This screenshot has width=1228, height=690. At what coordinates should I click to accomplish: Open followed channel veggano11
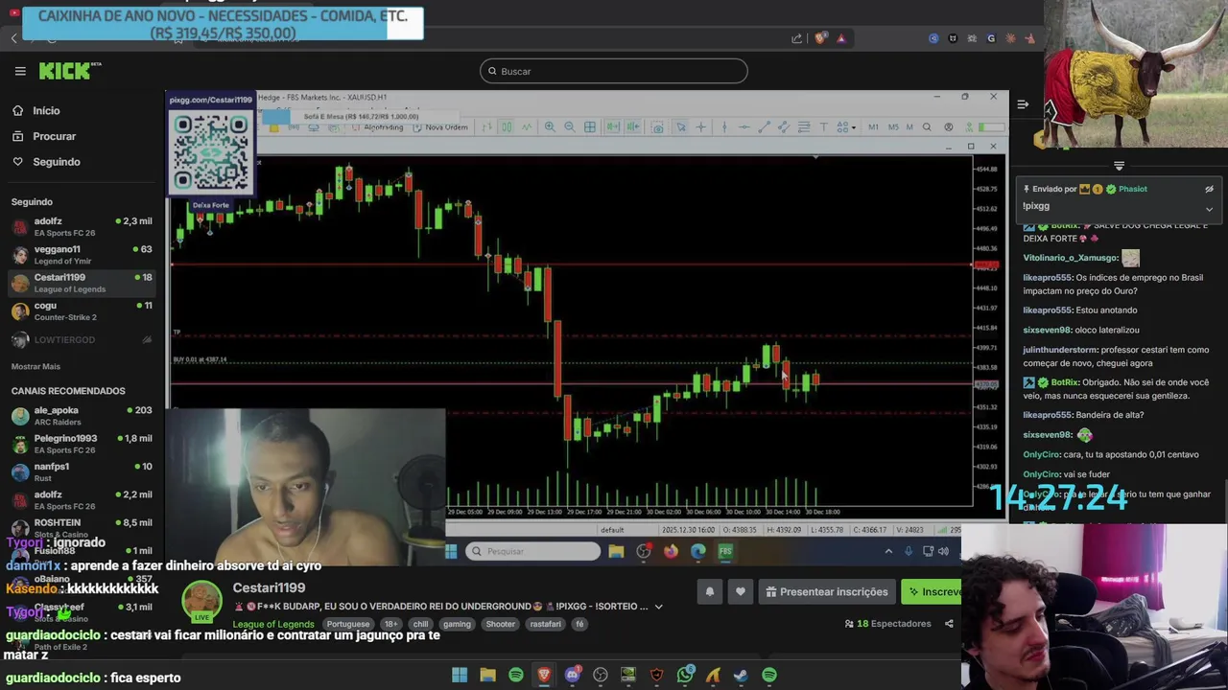(x=82, y=255)
